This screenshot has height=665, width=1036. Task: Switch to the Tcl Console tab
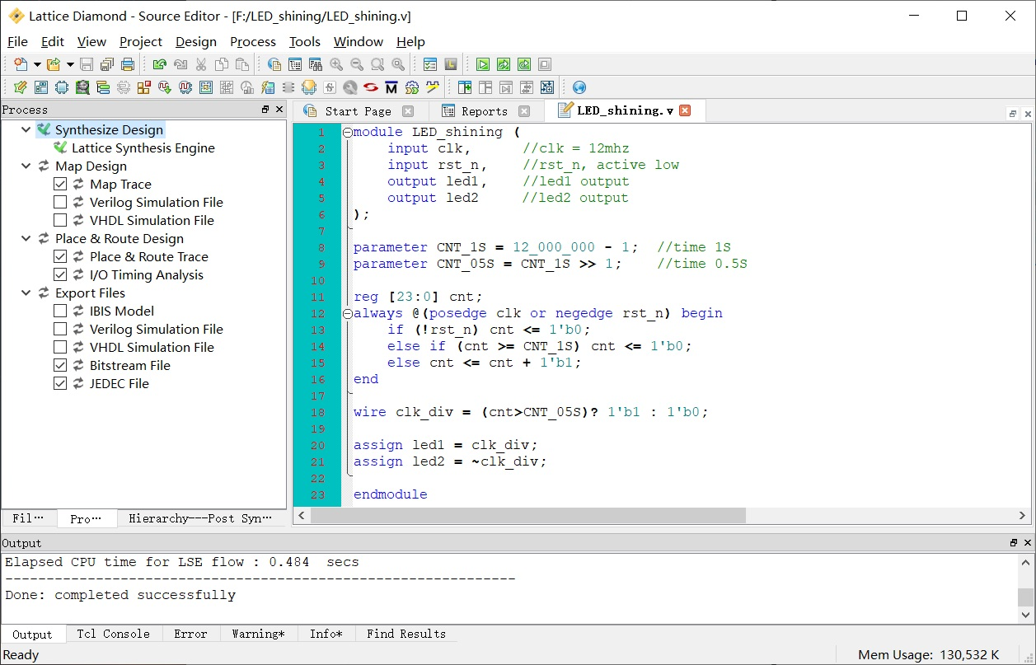point(113,634)
